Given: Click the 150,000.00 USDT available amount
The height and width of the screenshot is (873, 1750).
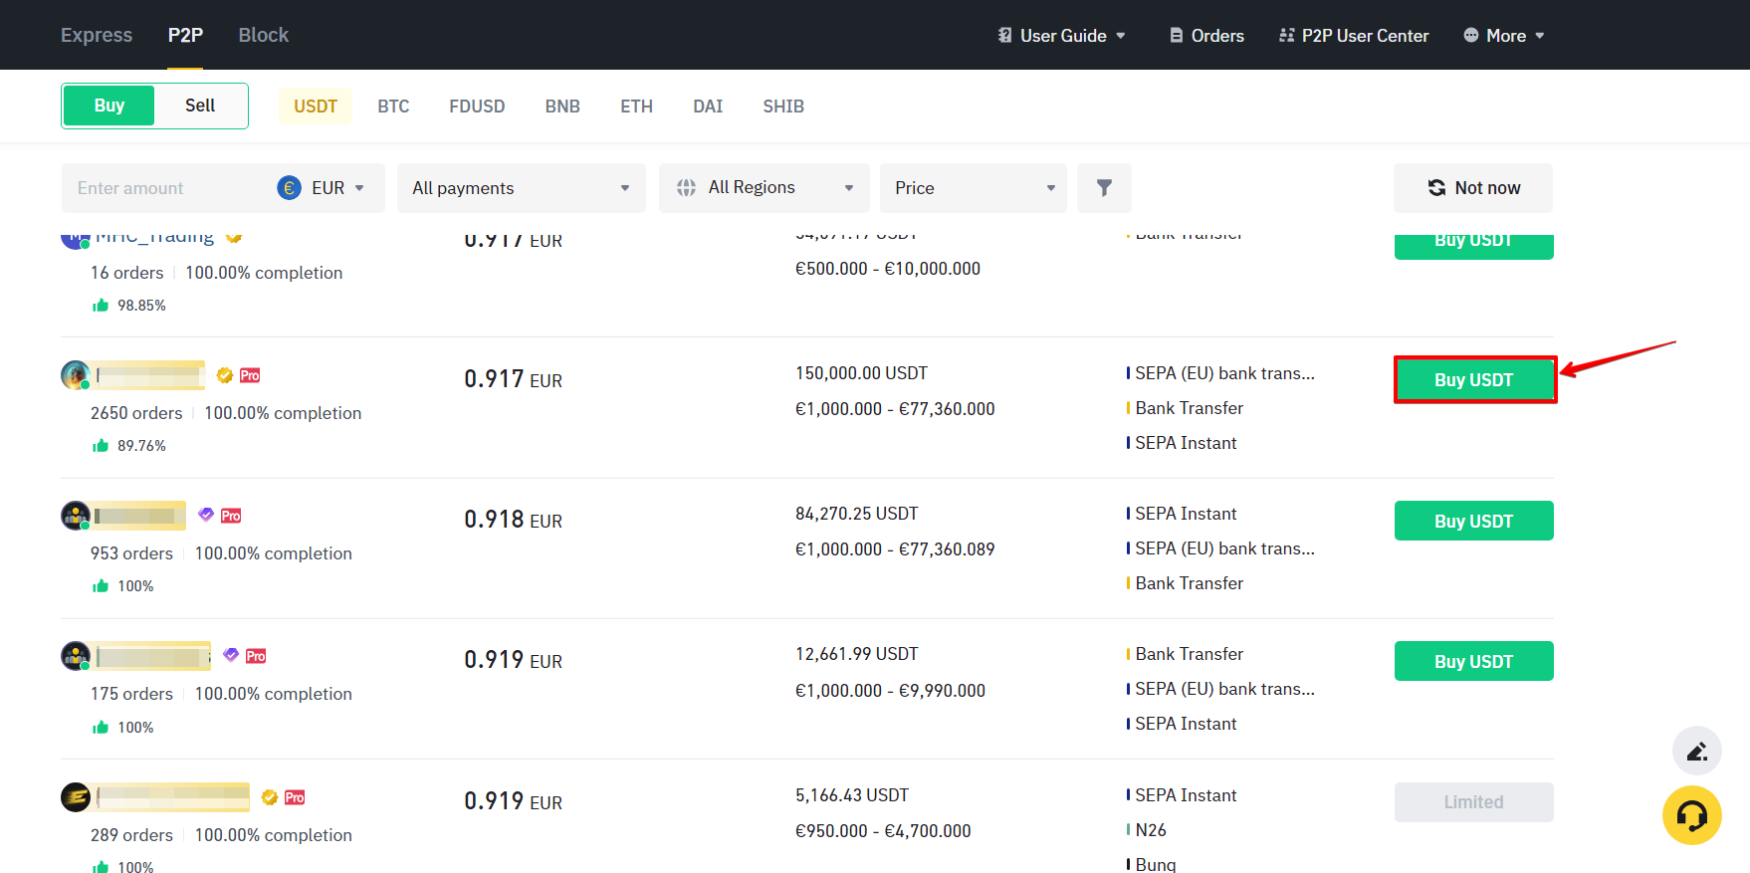Looking at the screenshot, I should click(861, 373).
